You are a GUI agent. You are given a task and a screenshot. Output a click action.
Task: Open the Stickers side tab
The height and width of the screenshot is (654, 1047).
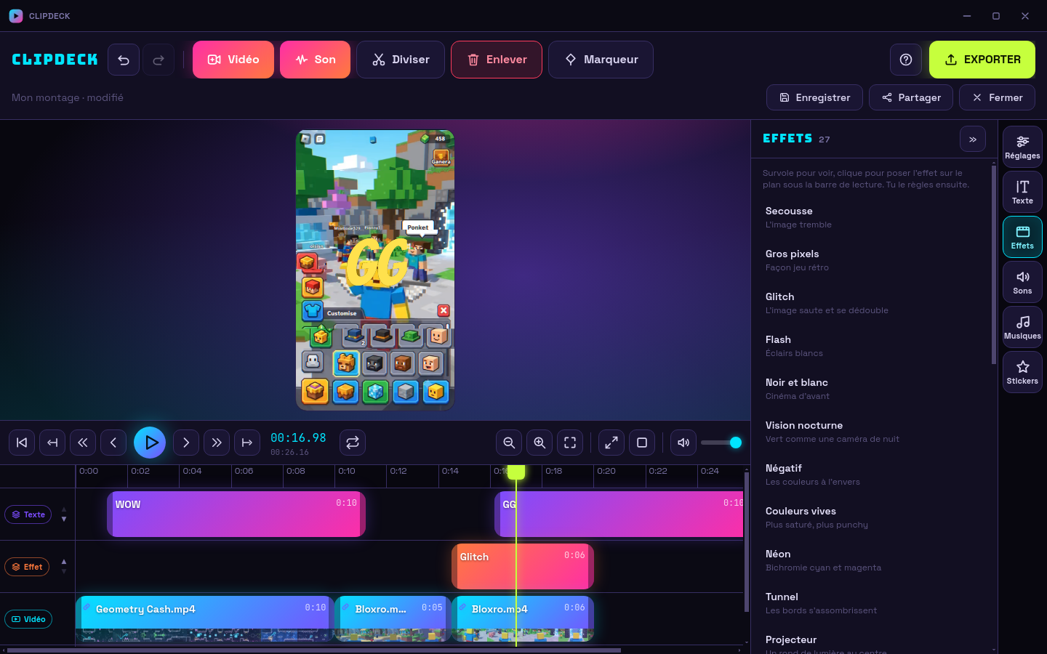point(1022,372)
